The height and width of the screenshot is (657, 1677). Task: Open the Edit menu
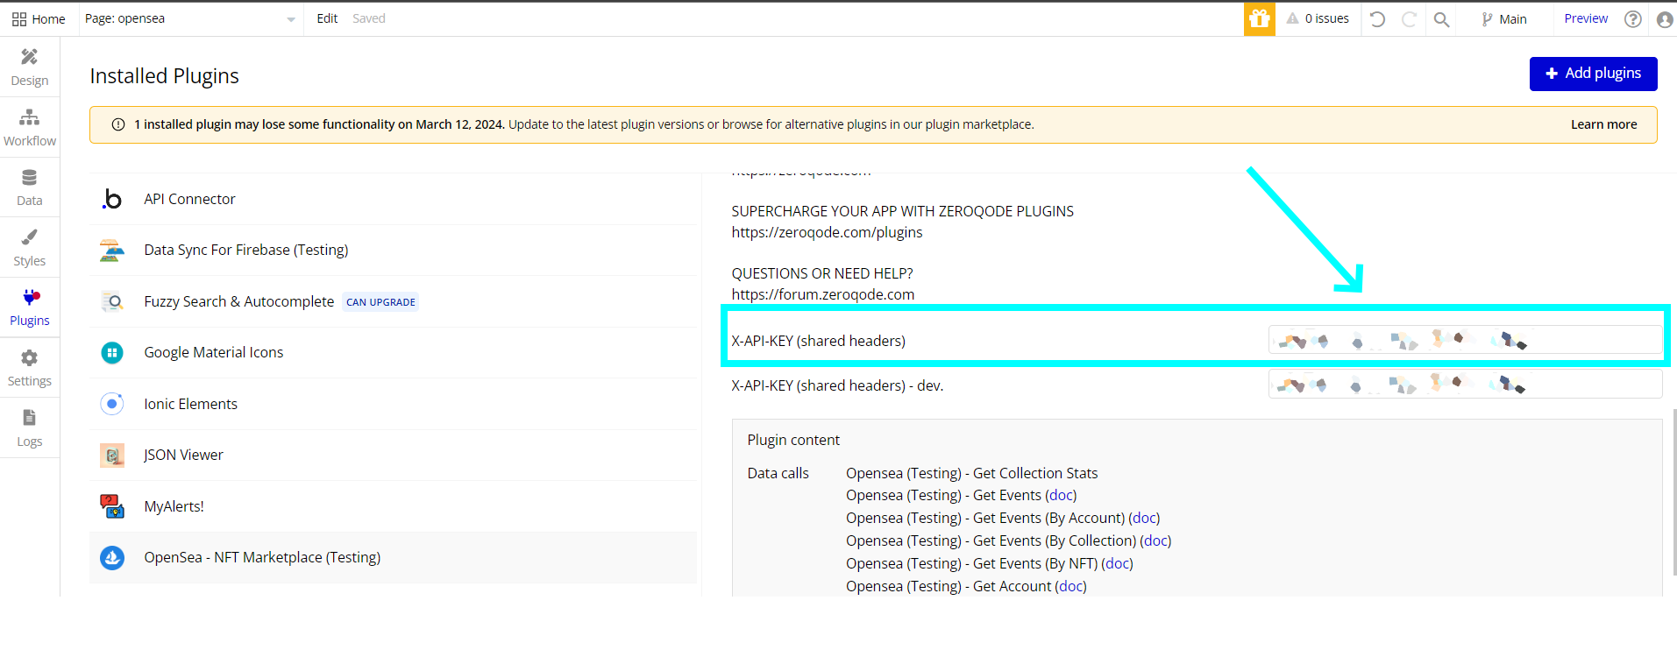tap(327, 18)
